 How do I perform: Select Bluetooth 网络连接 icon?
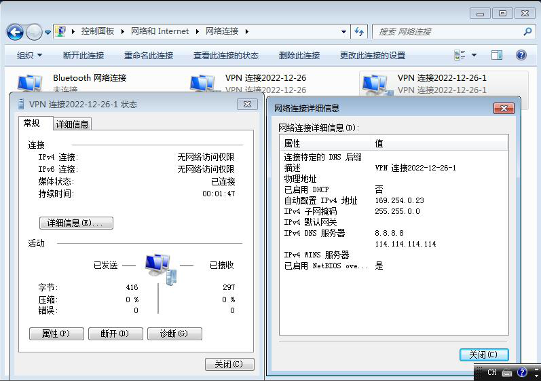(30, 83)
